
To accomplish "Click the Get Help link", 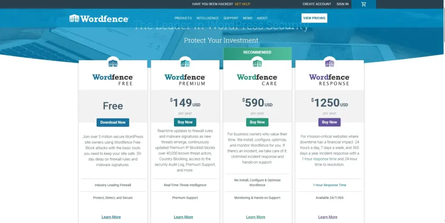I will (242, 4).
